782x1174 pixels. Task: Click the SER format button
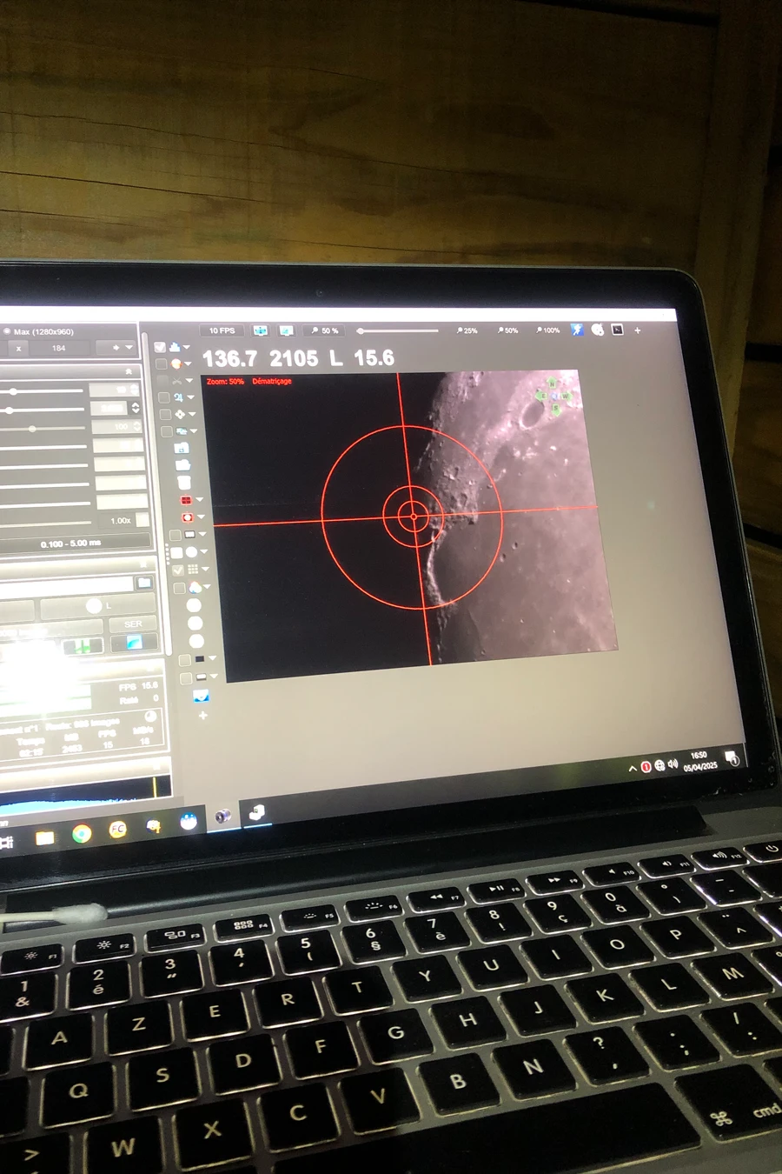(133, 624)
